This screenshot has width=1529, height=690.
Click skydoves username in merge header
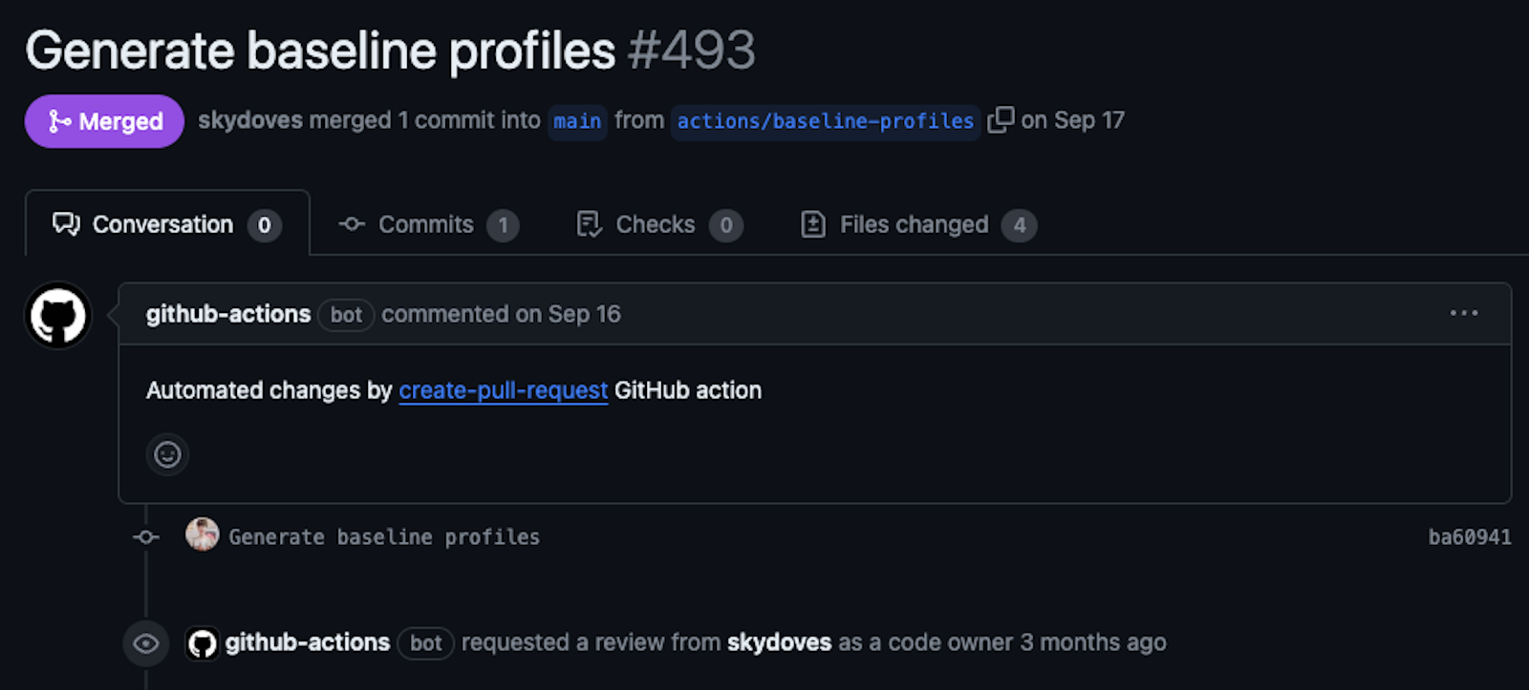tap(249, 120)
